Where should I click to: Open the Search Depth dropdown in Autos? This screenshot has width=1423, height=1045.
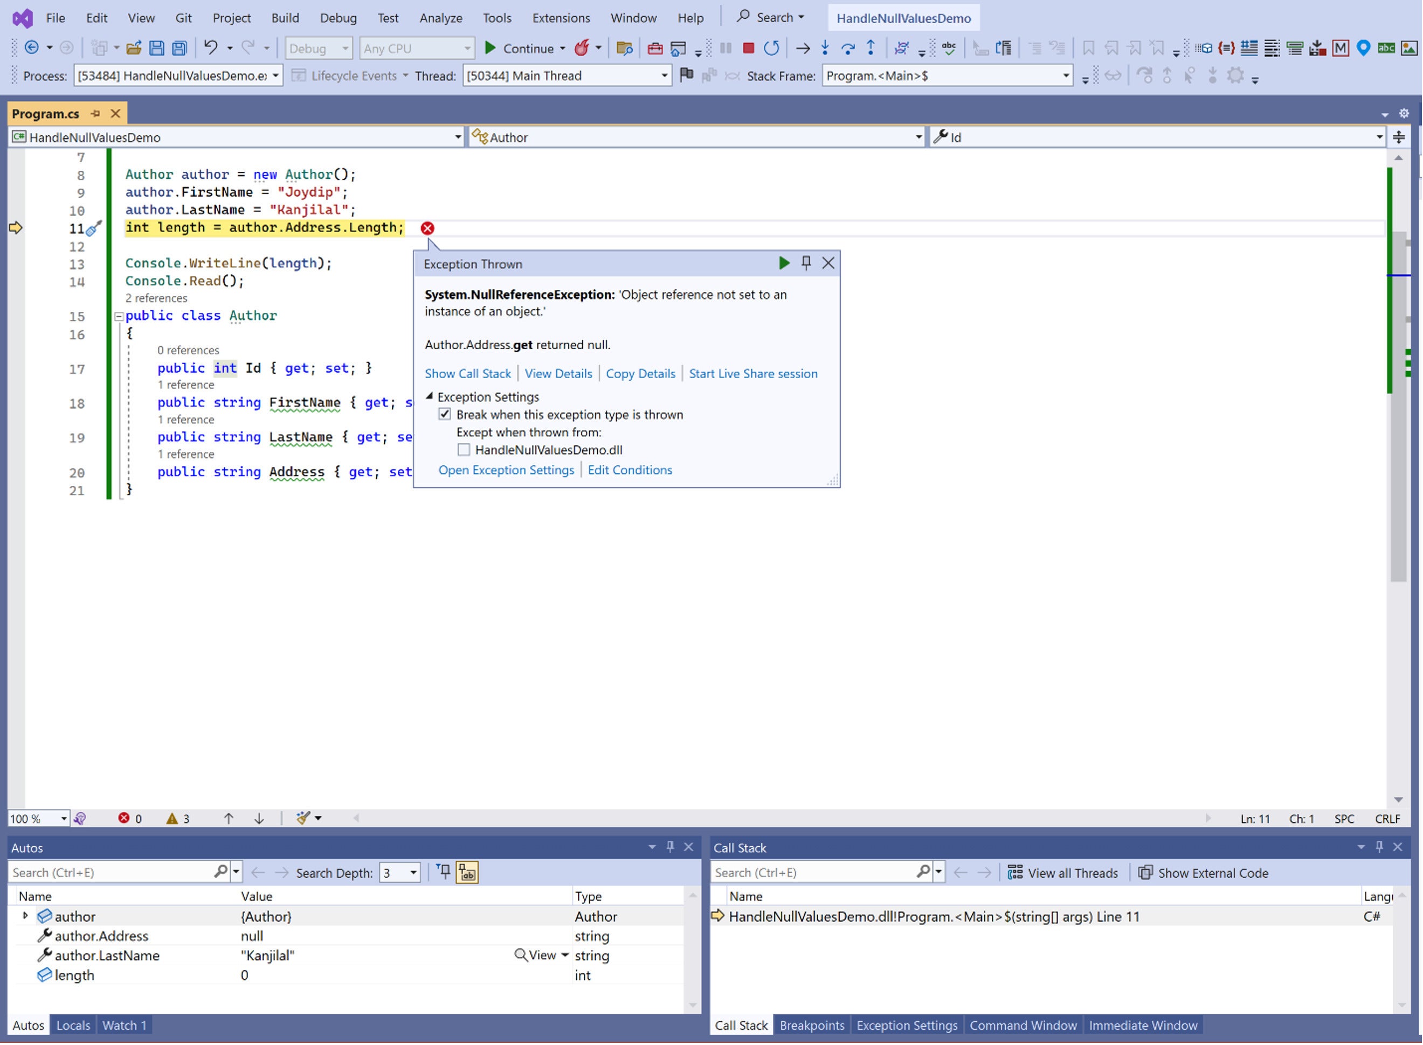pos(399,873)
